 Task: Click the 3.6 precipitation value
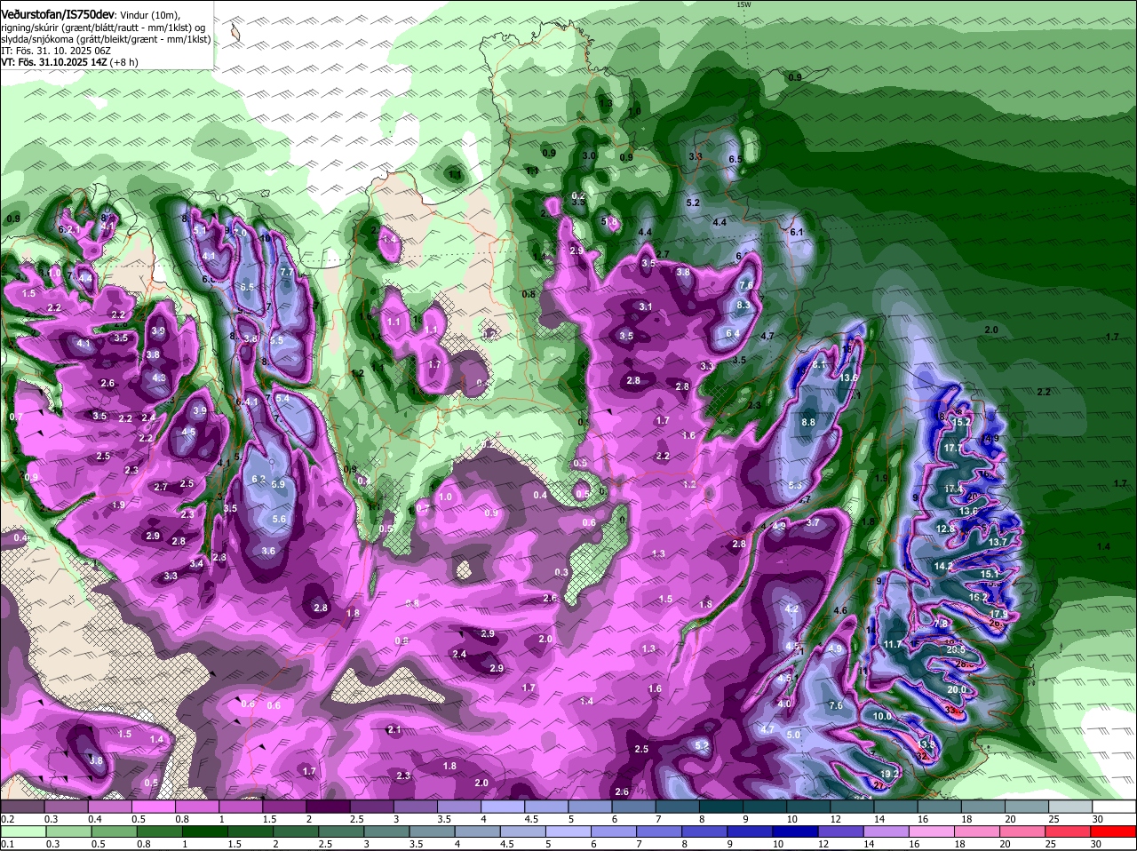click(268, 552)
